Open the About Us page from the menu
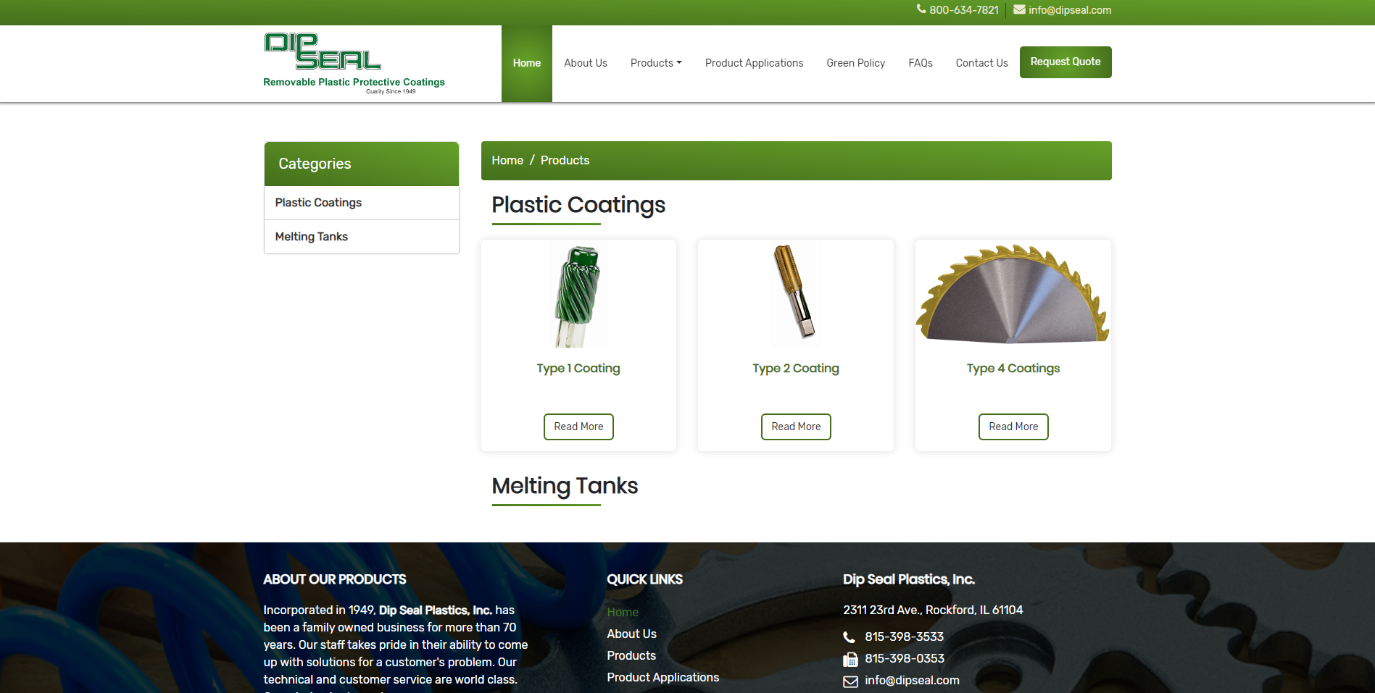The image size is (1375, 693). 585,63
